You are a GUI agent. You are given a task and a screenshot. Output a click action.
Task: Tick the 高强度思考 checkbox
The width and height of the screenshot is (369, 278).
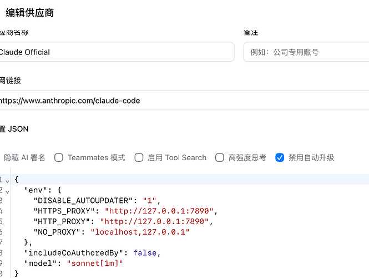tap(220, 157)
